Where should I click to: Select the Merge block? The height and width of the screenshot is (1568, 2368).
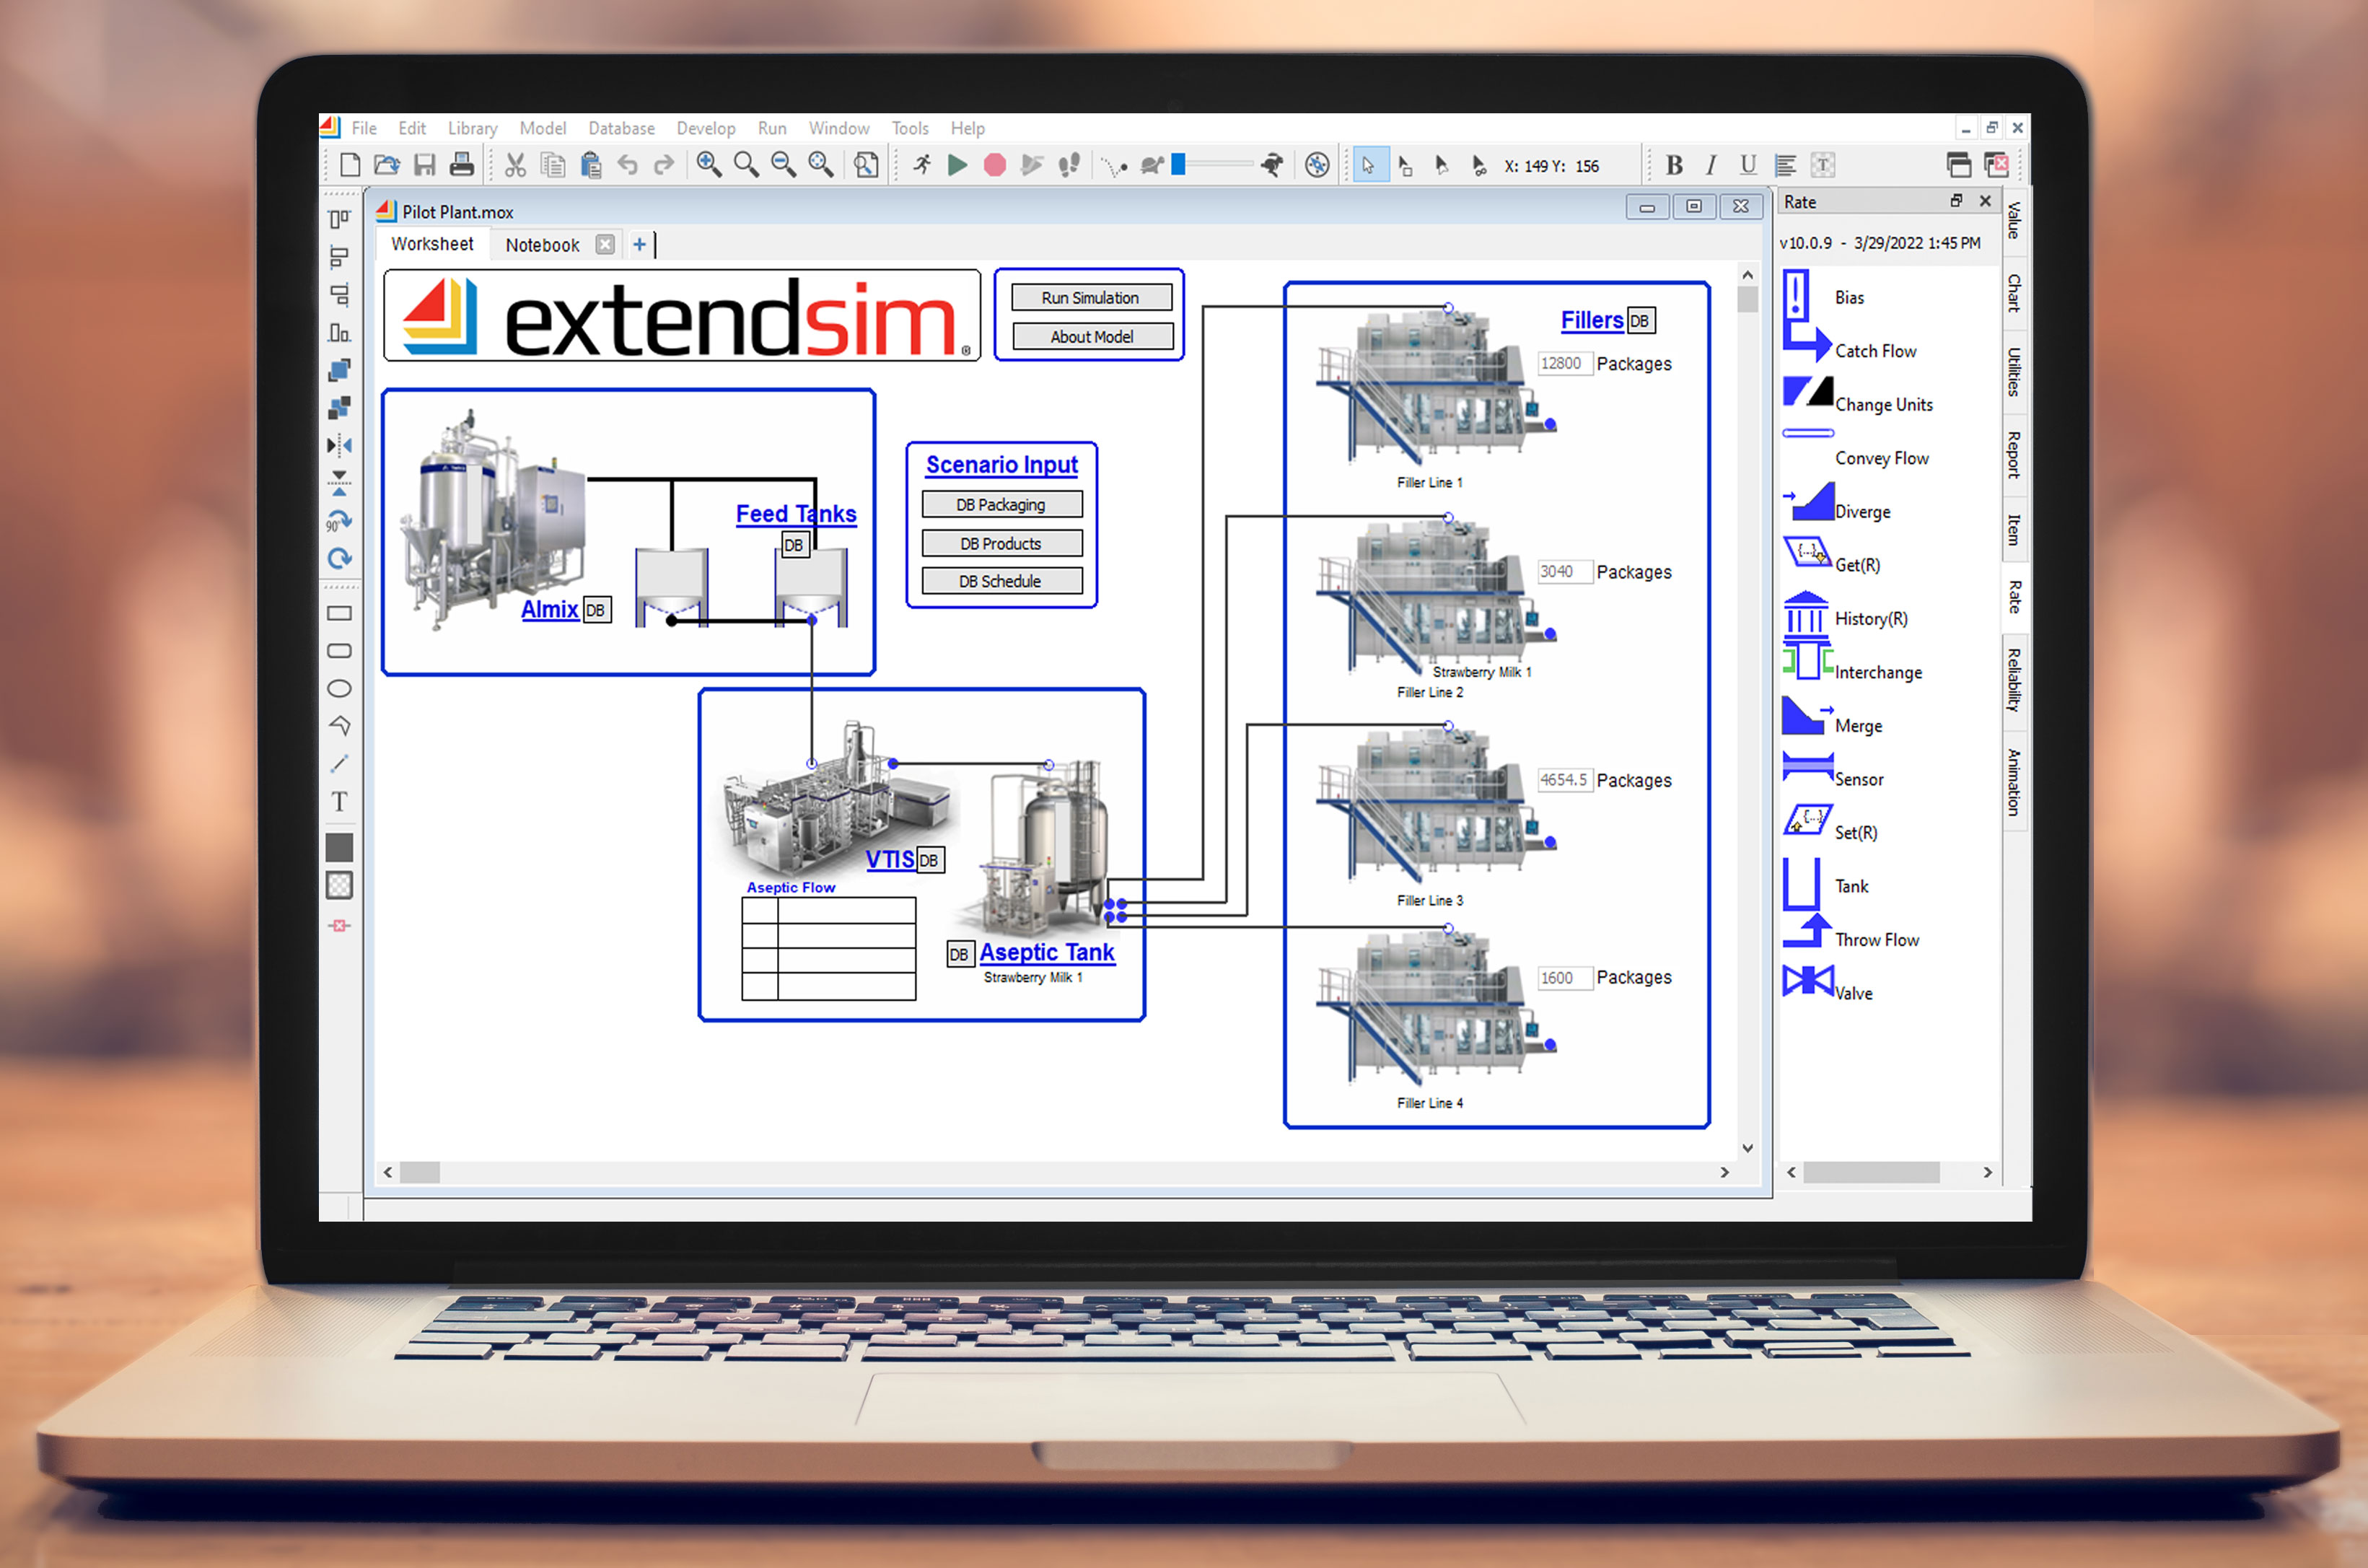(x=1833, y=719)
